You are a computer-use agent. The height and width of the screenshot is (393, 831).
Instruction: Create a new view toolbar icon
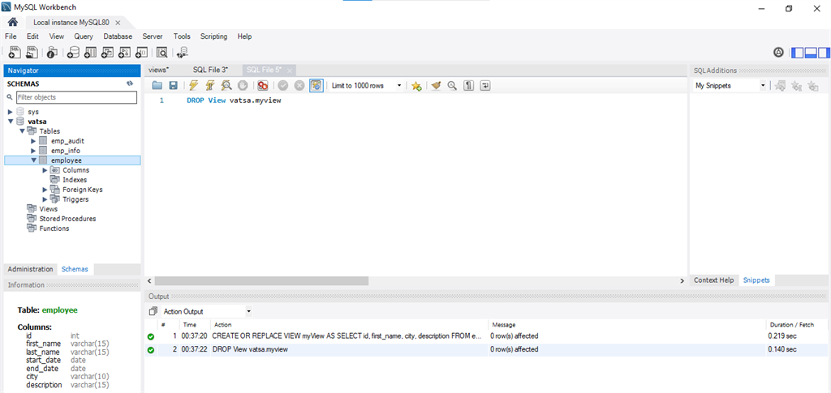108,52
